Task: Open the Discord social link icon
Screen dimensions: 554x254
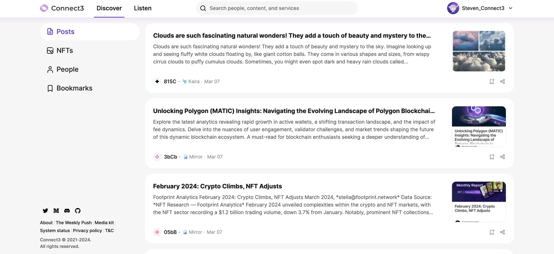Action: [67, 211]
